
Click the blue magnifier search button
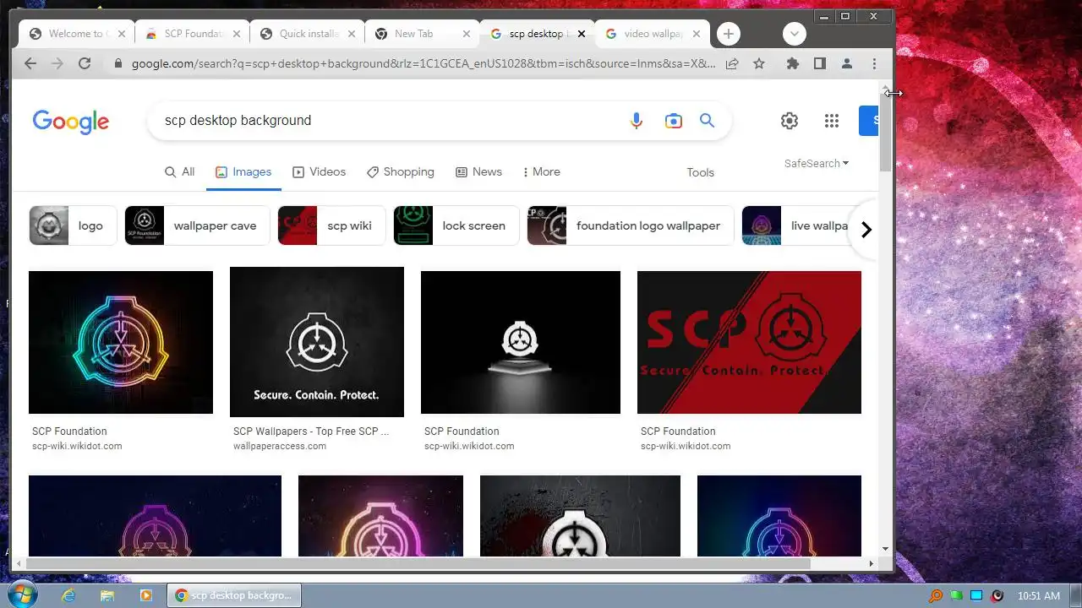tap(707, 121)
